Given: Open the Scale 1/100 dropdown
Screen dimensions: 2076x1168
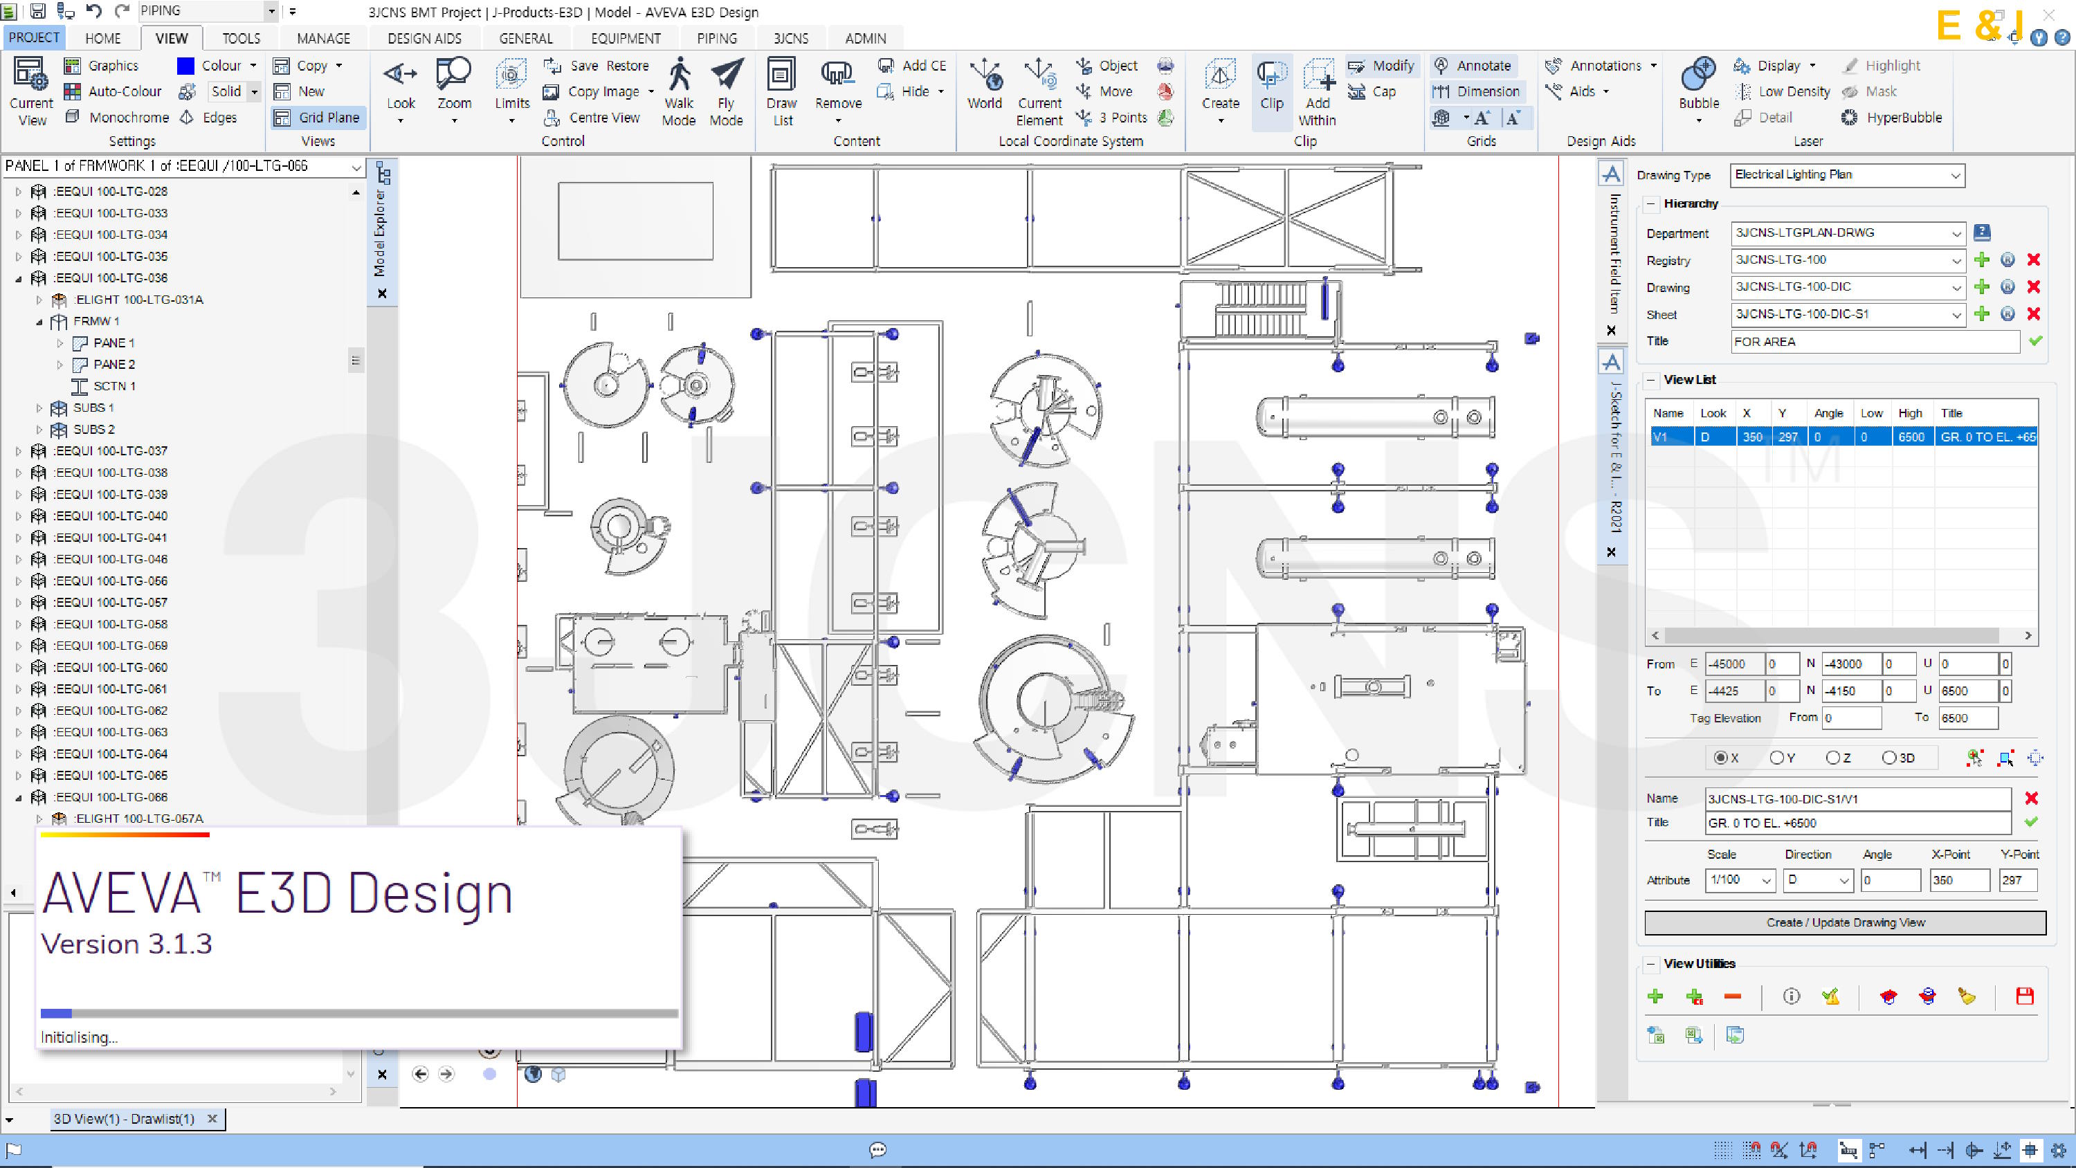Looking at the screenshot, I should coord(1766,880).
